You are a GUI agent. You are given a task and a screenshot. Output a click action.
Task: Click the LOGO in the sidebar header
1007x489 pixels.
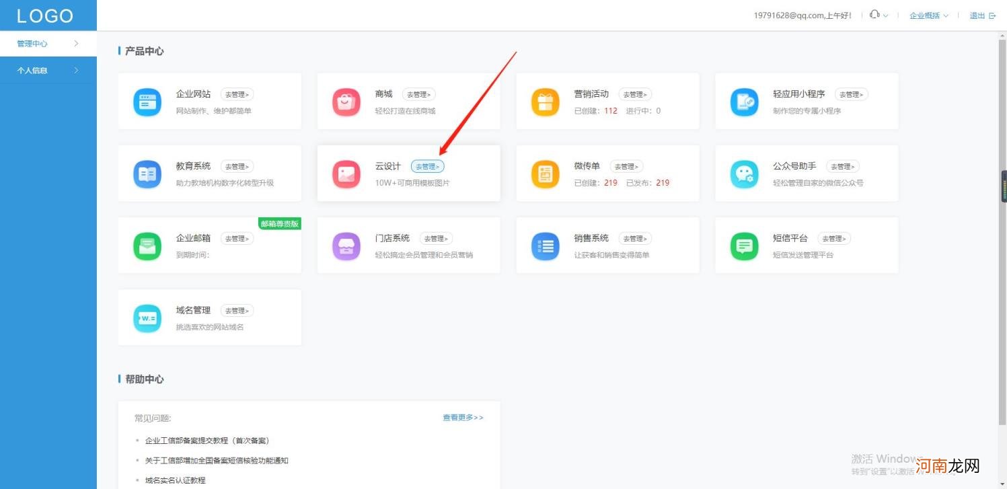pyautogui.click(x=45, y=15)
